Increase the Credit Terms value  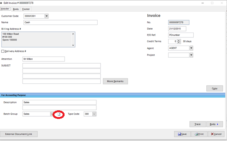179,40
